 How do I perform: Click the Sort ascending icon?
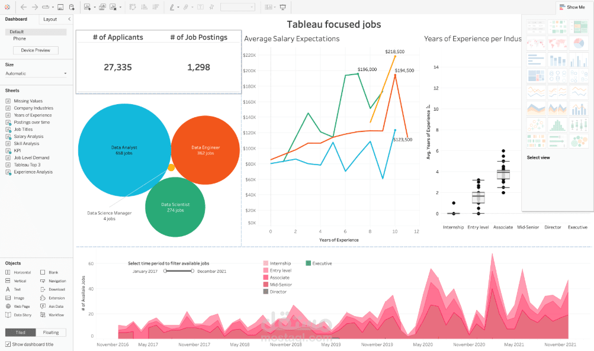pos(145,7)
